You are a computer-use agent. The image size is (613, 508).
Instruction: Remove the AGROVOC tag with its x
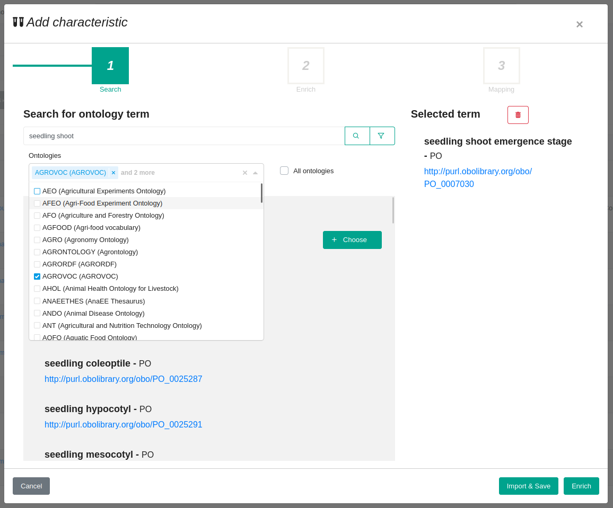(113, 173)
